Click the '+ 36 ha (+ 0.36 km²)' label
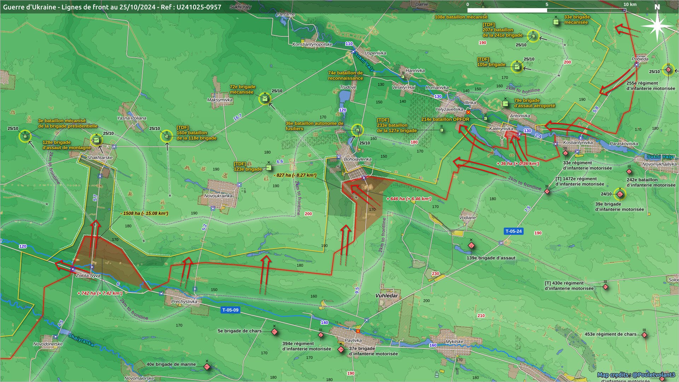 click(x=518, y=163)
